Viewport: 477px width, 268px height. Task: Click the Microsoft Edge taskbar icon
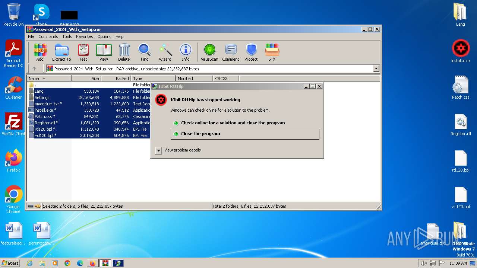pyautogui.click(x=80, y=263)
